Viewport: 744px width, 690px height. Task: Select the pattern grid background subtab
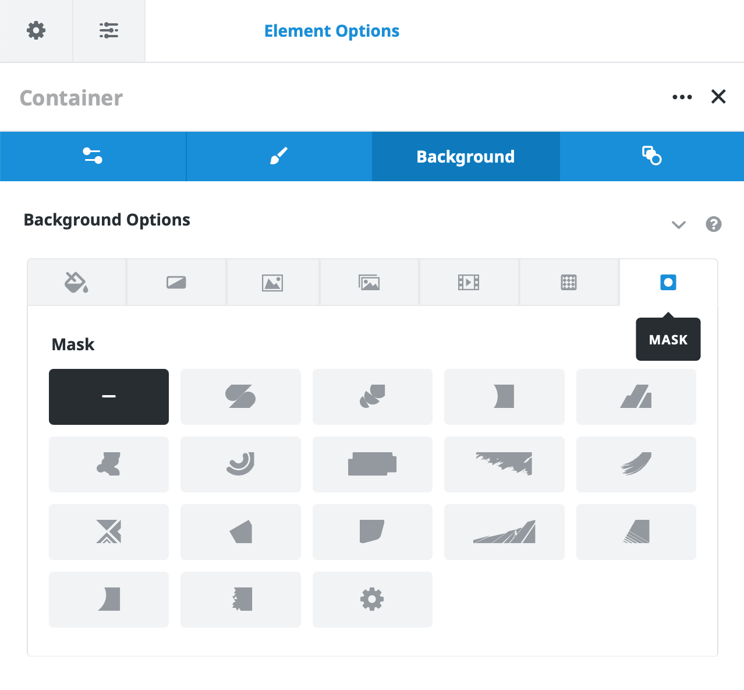[569, 283]
